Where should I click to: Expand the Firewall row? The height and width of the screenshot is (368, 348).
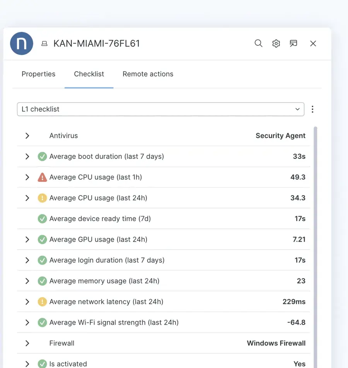click(27, 343)
